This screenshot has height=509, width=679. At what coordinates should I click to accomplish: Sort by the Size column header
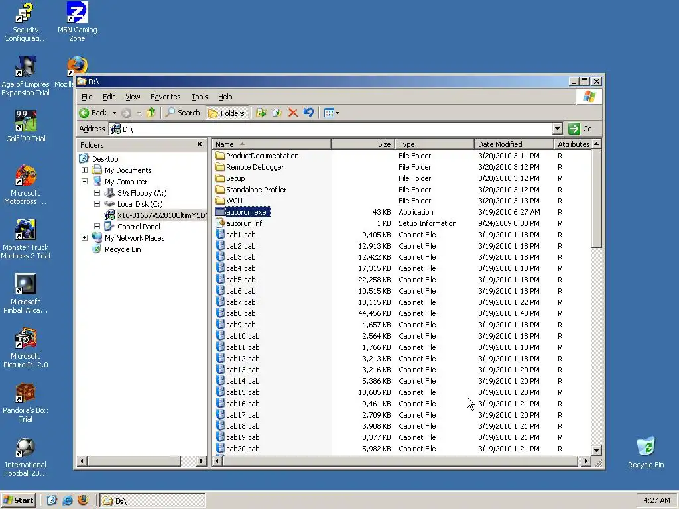pos(363,144)
